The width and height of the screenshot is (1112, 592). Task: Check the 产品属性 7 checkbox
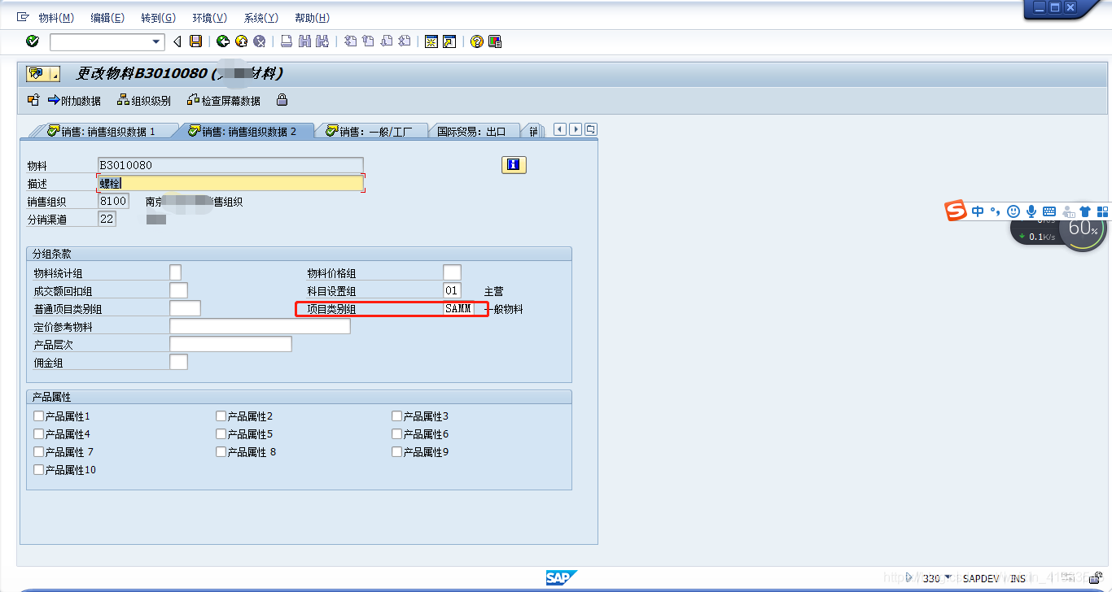39,451
